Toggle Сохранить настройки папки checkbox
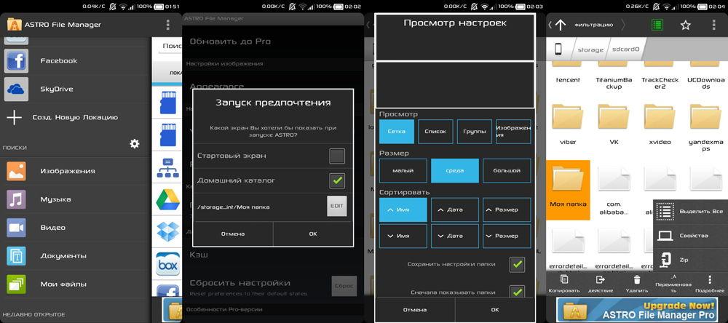The height and width of the screenshot is (323, 728). tap(517, 265)
